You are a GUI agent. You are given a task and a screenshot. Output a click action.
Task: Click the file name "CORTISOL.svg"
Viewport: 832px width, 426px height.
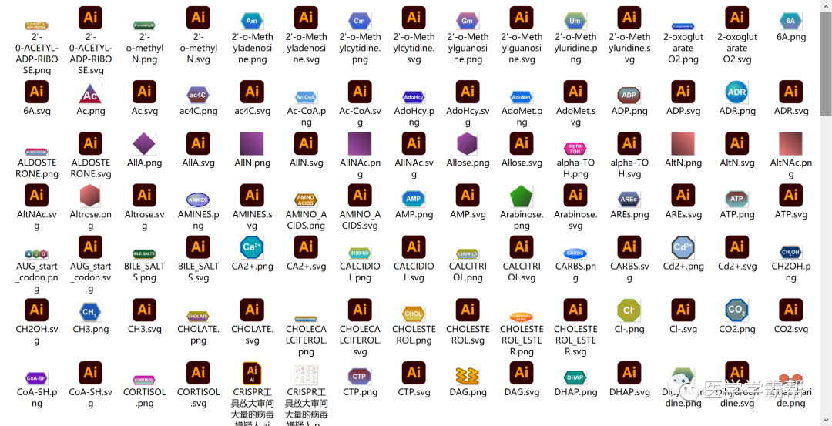click(198, 398)
